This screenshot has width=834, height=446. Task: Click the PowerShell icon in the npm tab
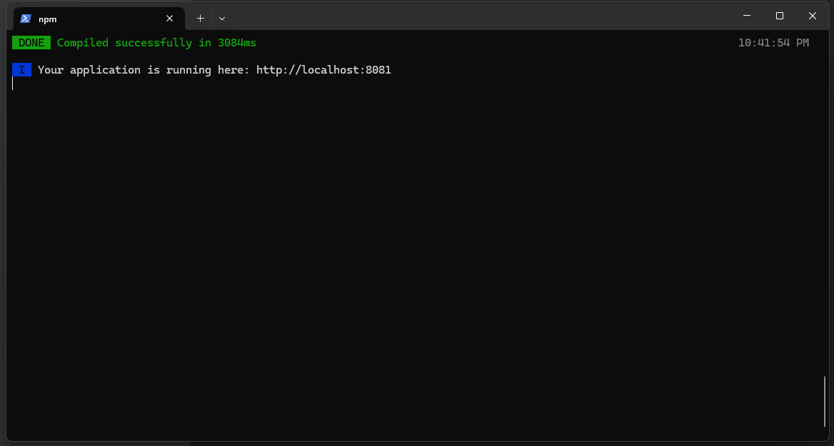coord(26,19)
